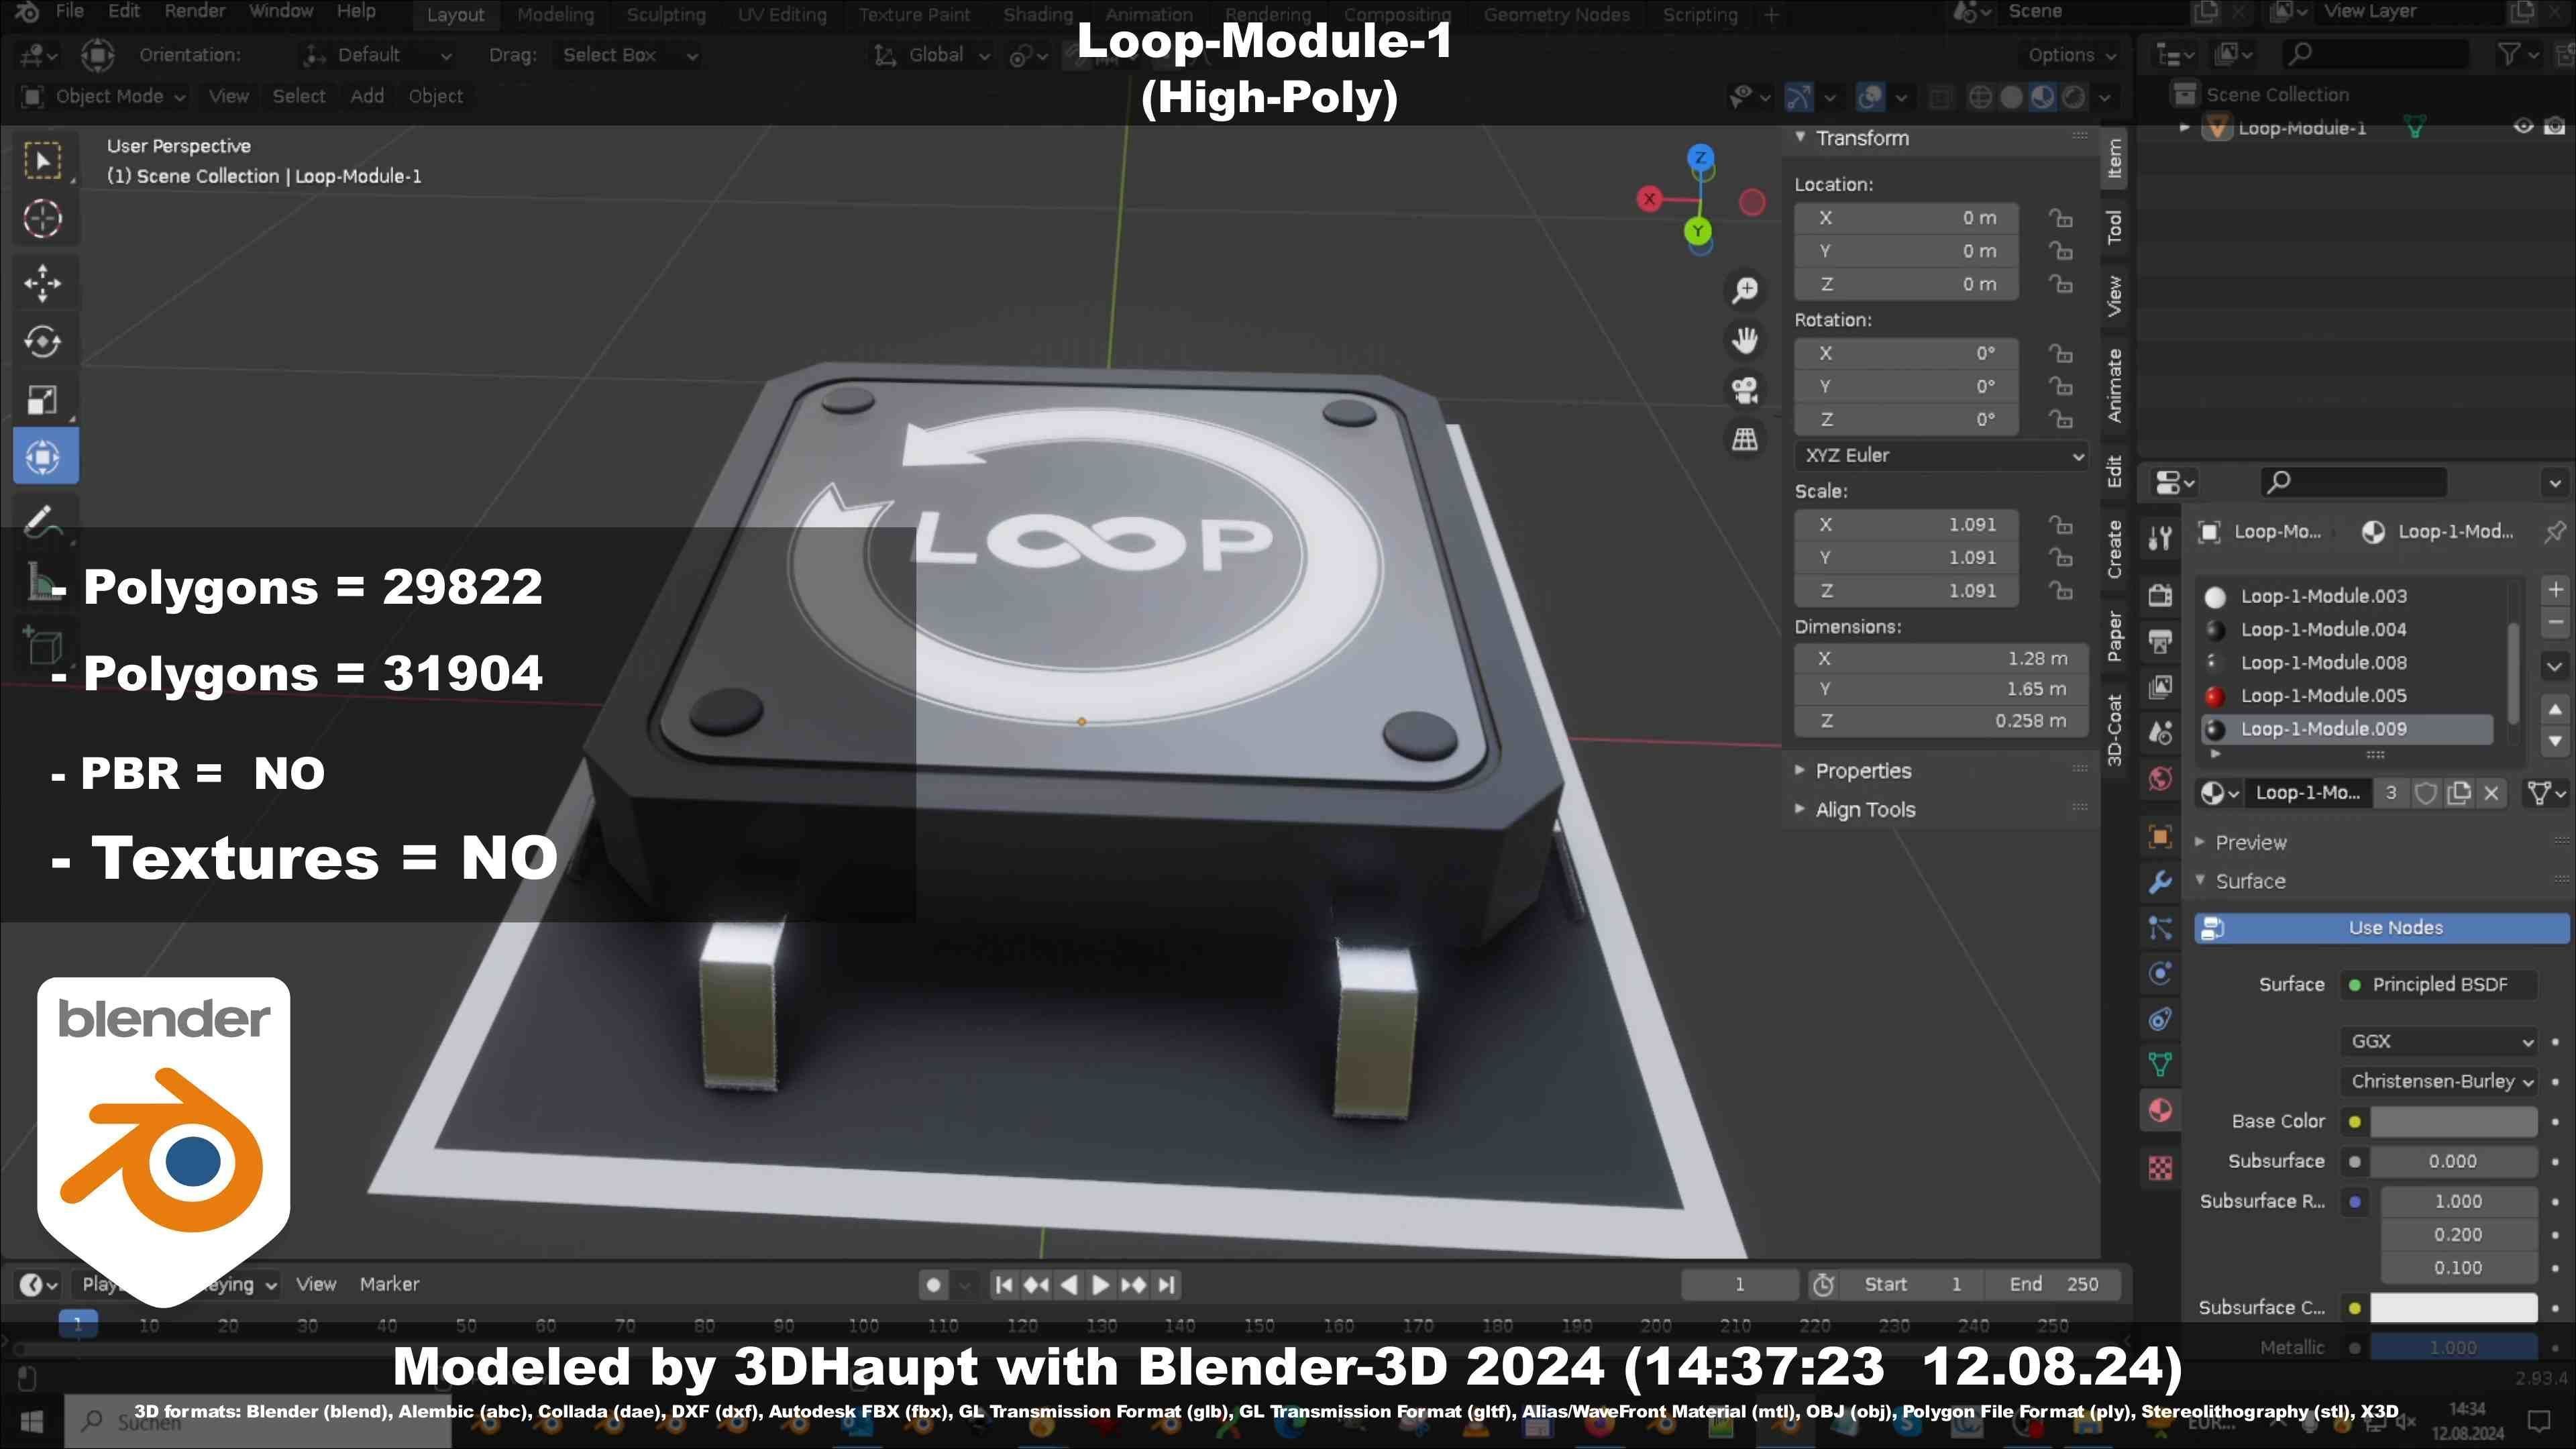Toggle lock on Location X

click(x=2060, y=218)
